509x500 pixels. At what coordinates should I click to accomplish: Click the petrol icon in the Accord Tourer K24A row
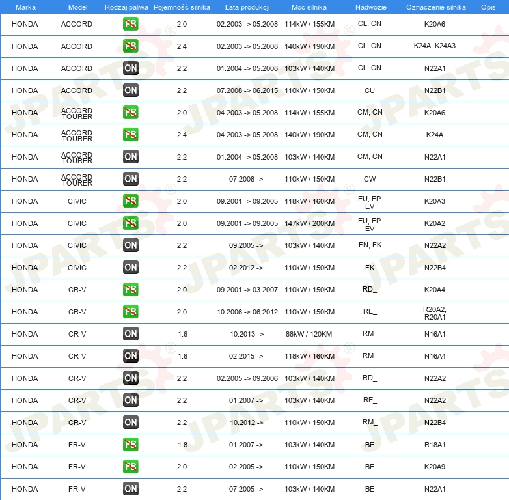(130, 134)
